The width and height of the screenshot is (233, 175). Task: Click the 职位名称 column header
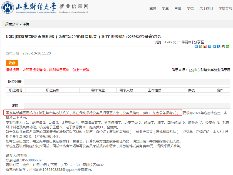coord(53,90)
